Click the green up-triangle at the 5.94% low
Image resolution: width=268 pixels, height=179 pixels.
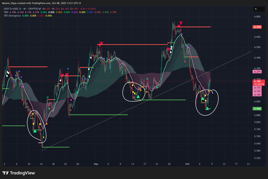pos(207,109)
